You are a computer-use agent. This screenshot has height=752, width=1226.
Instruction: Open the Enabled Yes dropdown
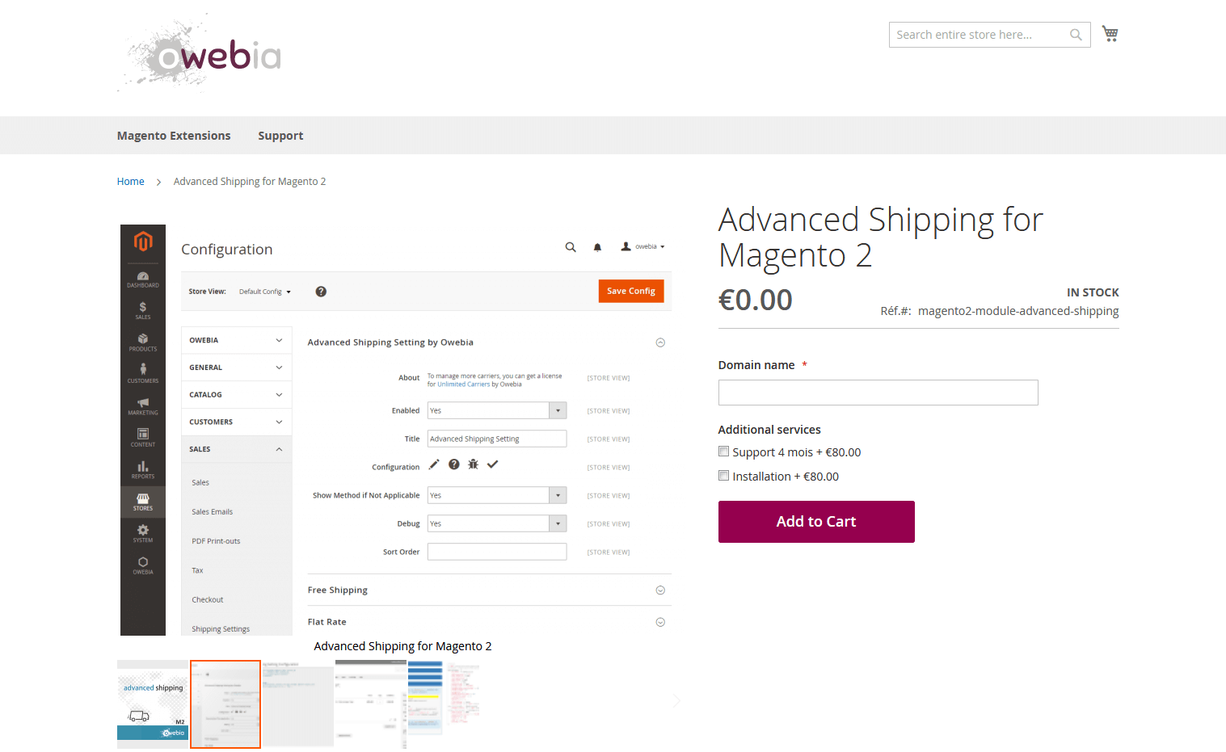497,410
